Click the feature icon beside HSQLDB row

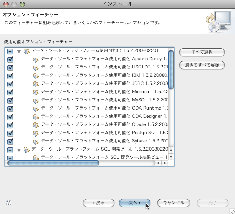36,68
